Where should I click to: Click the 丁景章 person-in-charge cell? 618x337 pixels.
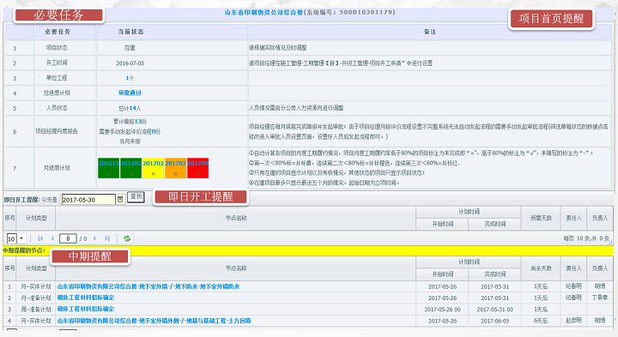click(600, 298)
